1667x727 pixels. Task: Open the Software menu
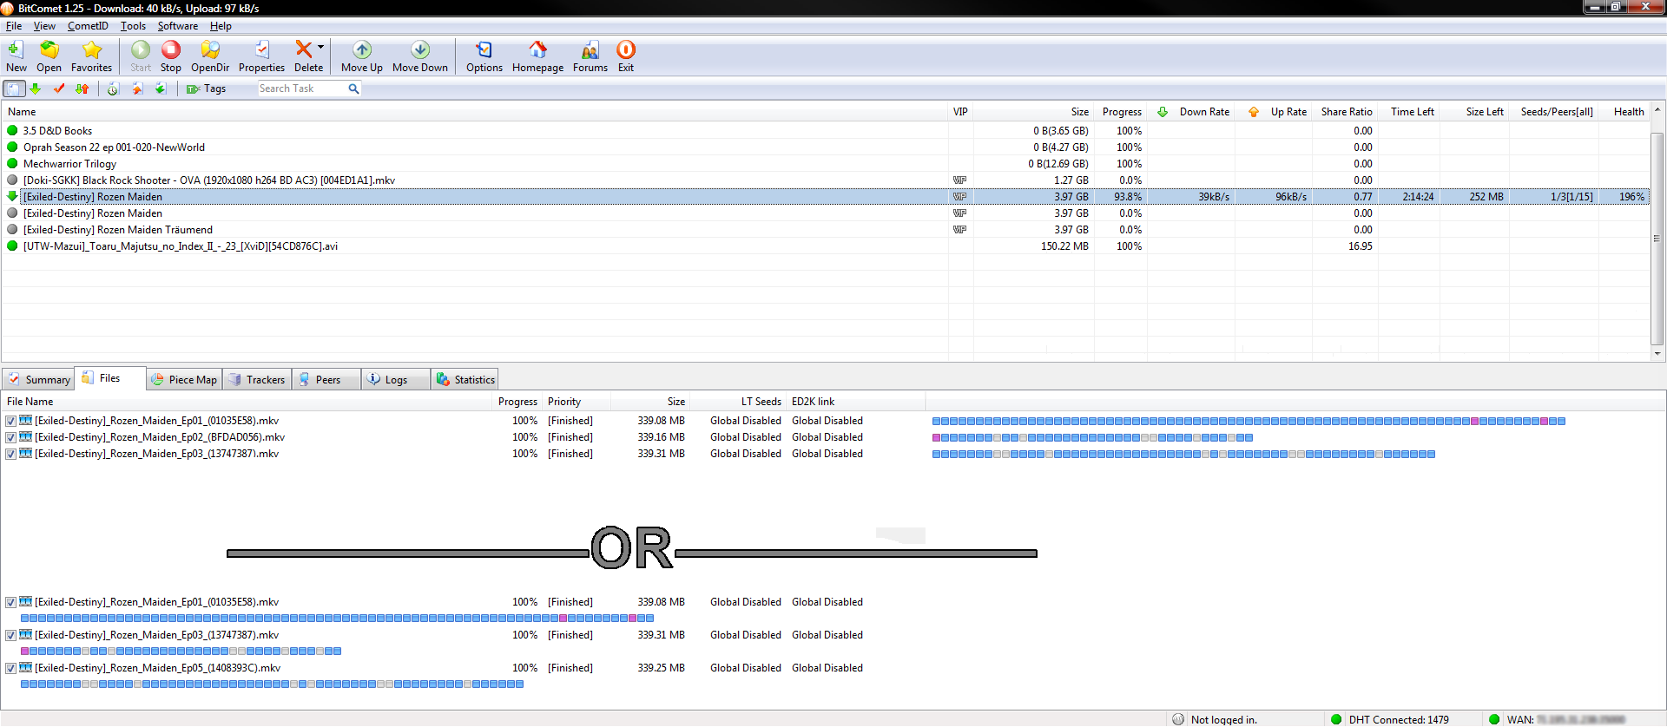(x=178, y=26)
